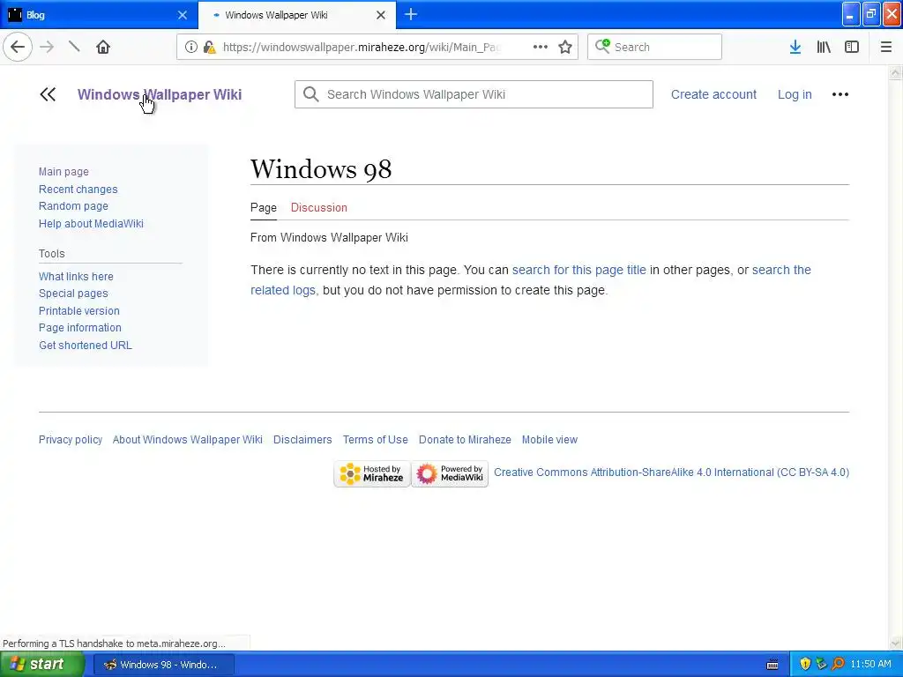This screenshot has height=677, width=903.
Task: Open the Creative Commons CC BY-SA 4.0 license link
Action: [x=671, y=472]
